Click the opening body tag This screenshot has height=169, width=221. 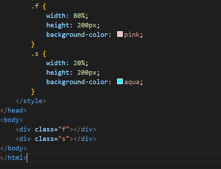coord(11,120)
